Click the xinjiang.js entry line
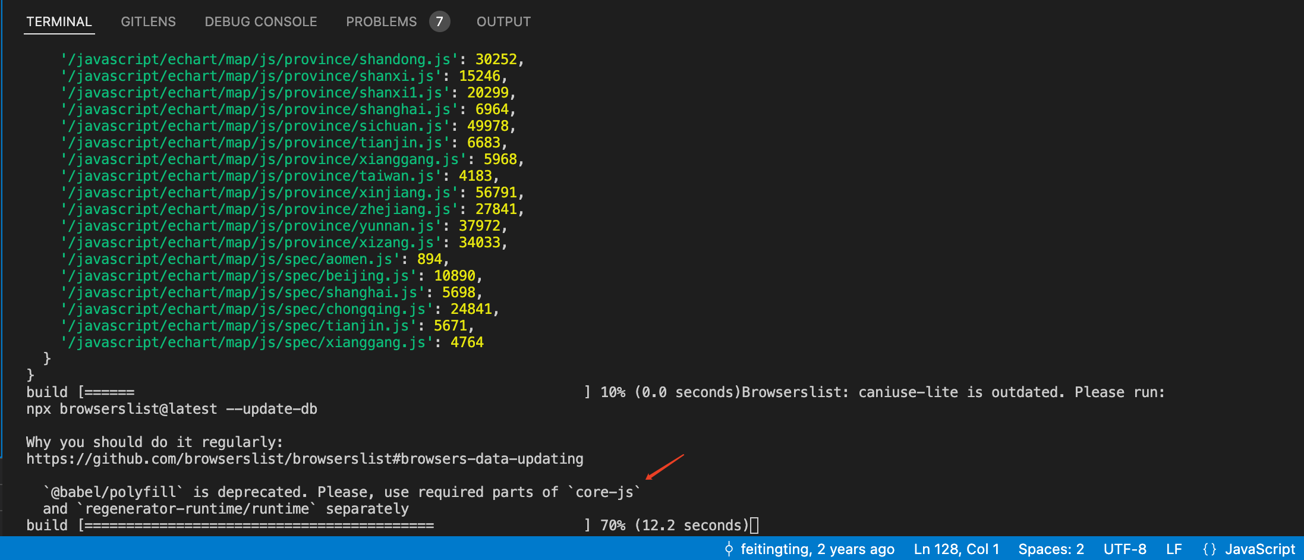The image size is (1304, 560). pyautogui.click(x=292, y=193)
